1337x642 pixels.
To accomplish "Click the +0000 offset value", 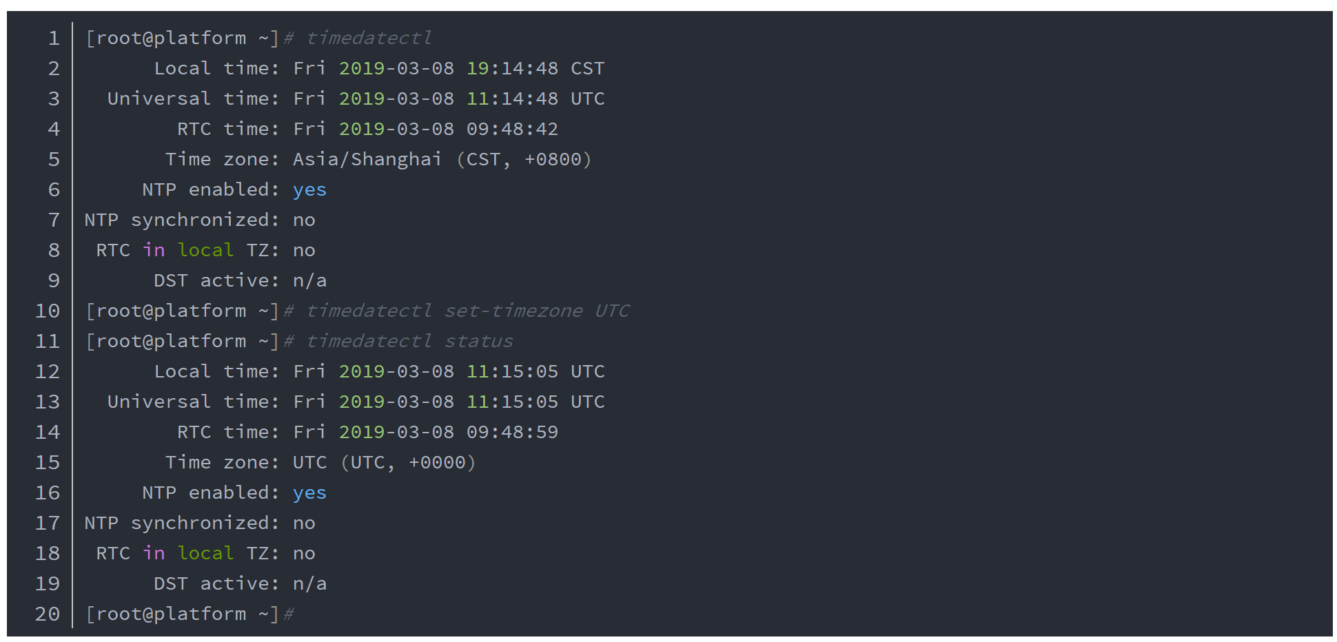I will pyautogui.click(x=437, y=462).
